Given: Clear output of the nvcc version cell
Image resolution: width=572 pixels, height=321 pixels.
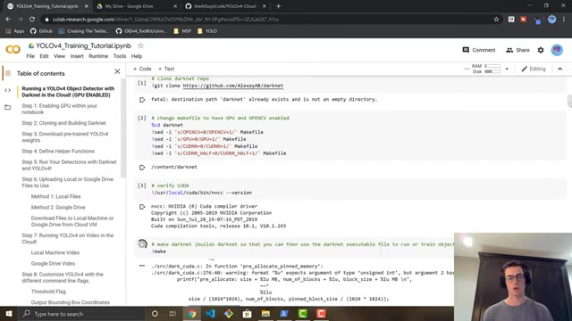Looking at the screenshot, I should [x=142, y=207].
